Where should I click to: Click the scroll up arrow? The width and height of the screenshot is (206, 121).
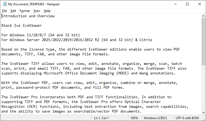(203, 16)
